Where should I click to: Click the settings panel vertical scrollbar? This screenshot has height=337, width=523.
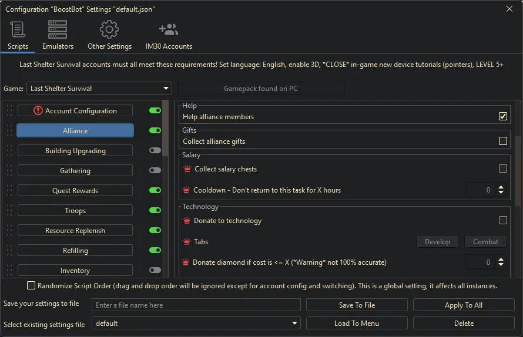coord(517,171)
